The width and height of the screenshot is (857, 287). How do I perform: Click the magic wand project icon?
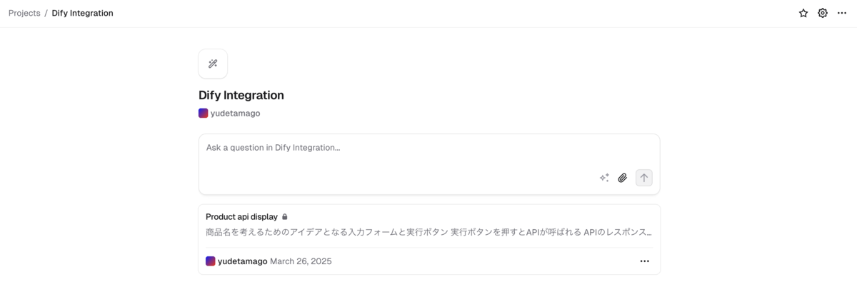click(x=213, y=64)
